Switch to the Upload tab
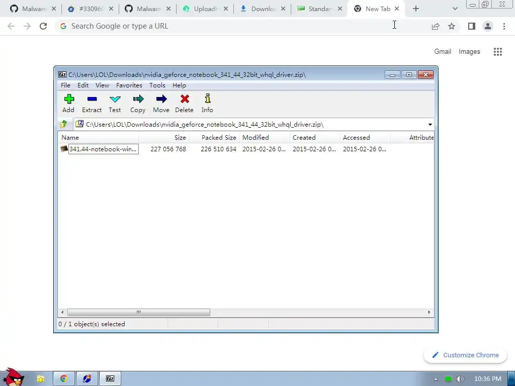 (x=205, y=9)
